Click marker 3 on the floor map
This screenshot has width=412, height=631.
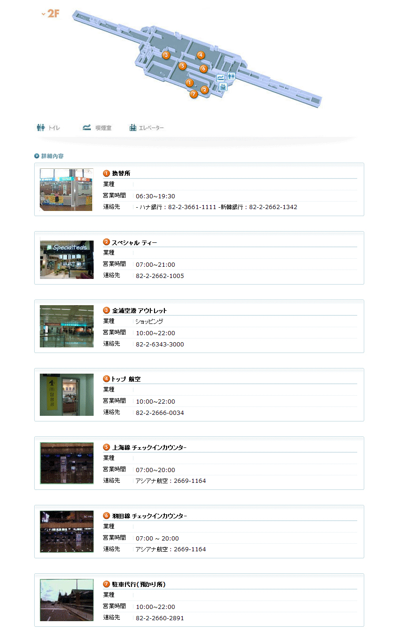pos(166,55)
